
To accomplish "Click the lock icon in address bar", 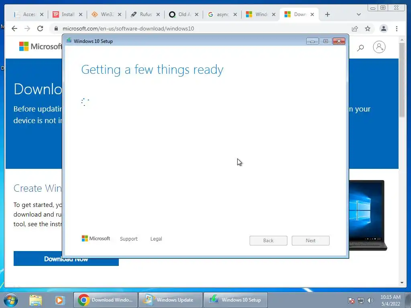I will click(x=56, y=28).
